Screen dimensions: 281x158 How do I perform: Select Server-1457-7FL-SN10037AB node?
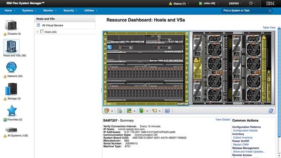(x=126, y=39)
